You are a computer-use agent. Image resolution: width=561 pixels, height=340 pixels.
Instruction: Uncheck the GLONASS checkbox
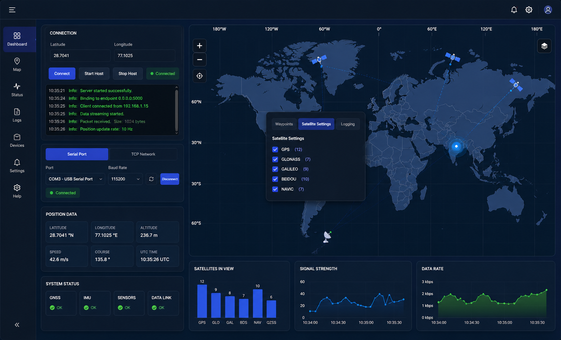tap(275, 159)
